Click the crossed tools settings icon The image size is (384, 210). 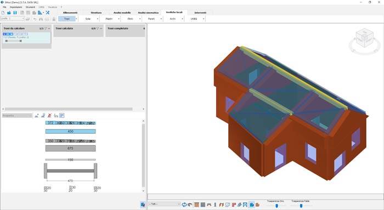(48, 13)
